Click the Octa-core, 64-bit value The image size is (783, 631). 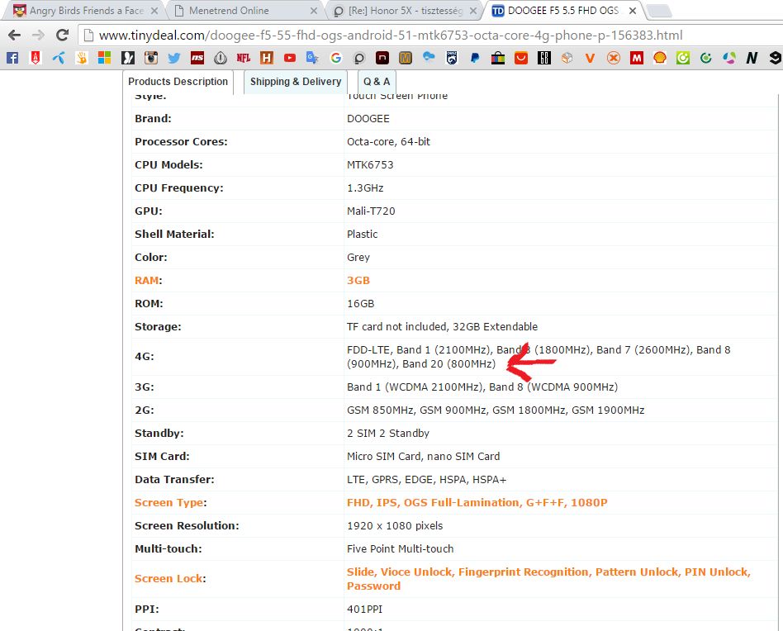click(388, 142)
